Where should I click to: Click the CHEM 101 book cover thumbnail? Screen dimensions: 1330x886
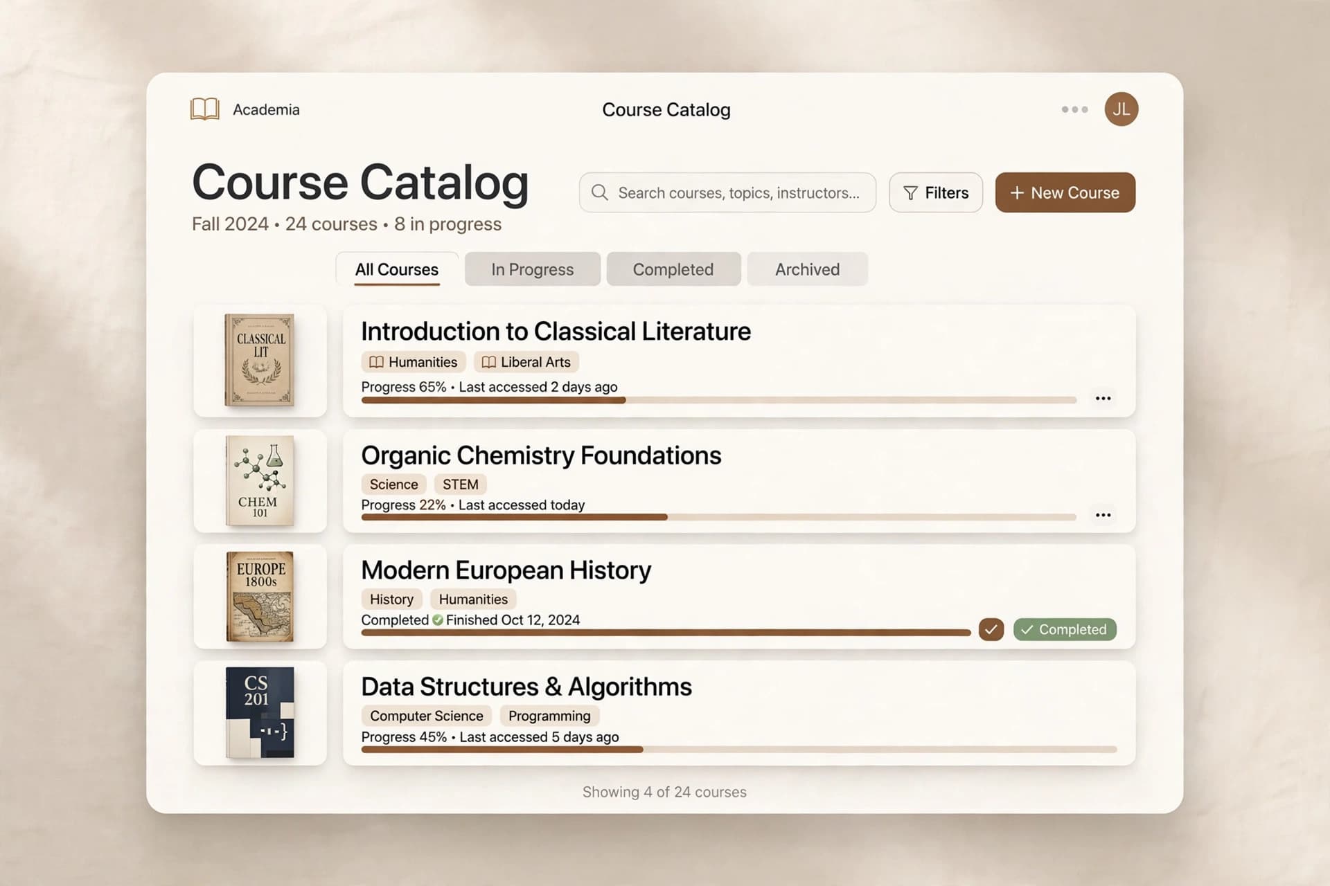(x=260, y=480)
